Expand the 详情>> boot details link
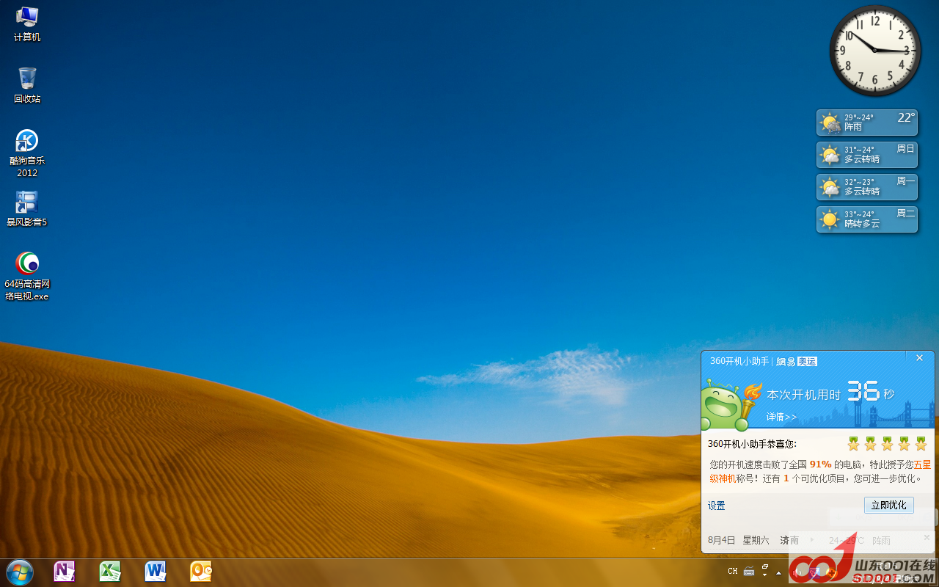This screenshot has width=939, height=587. click(x=781, y=417)
